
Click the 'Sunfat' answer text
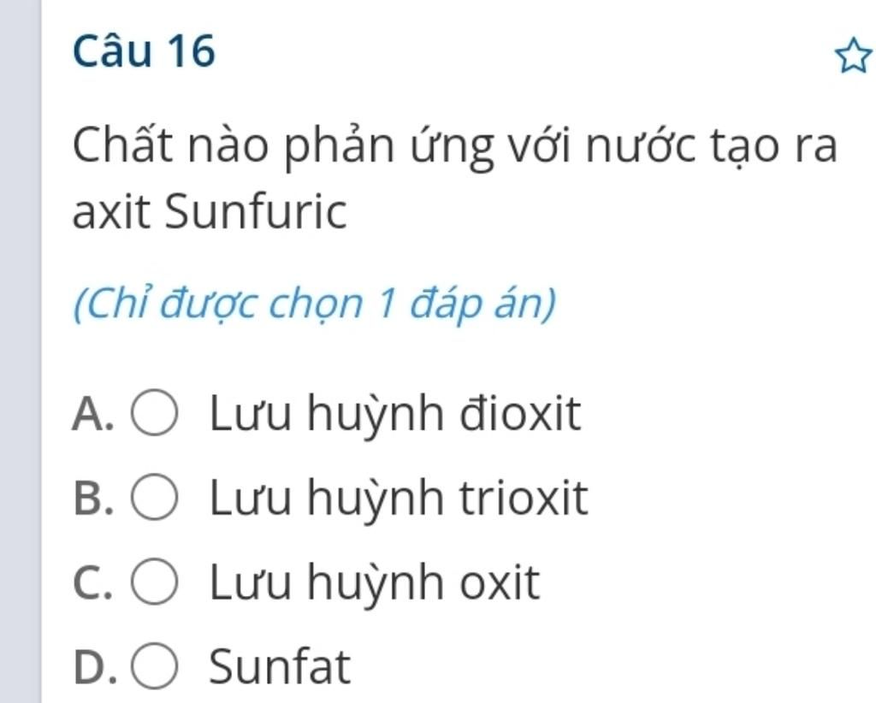tap(280, 665)
